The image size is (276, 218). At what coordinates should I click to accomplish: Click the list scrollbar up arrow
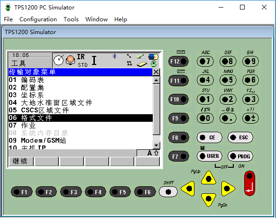tap(156, 80)
